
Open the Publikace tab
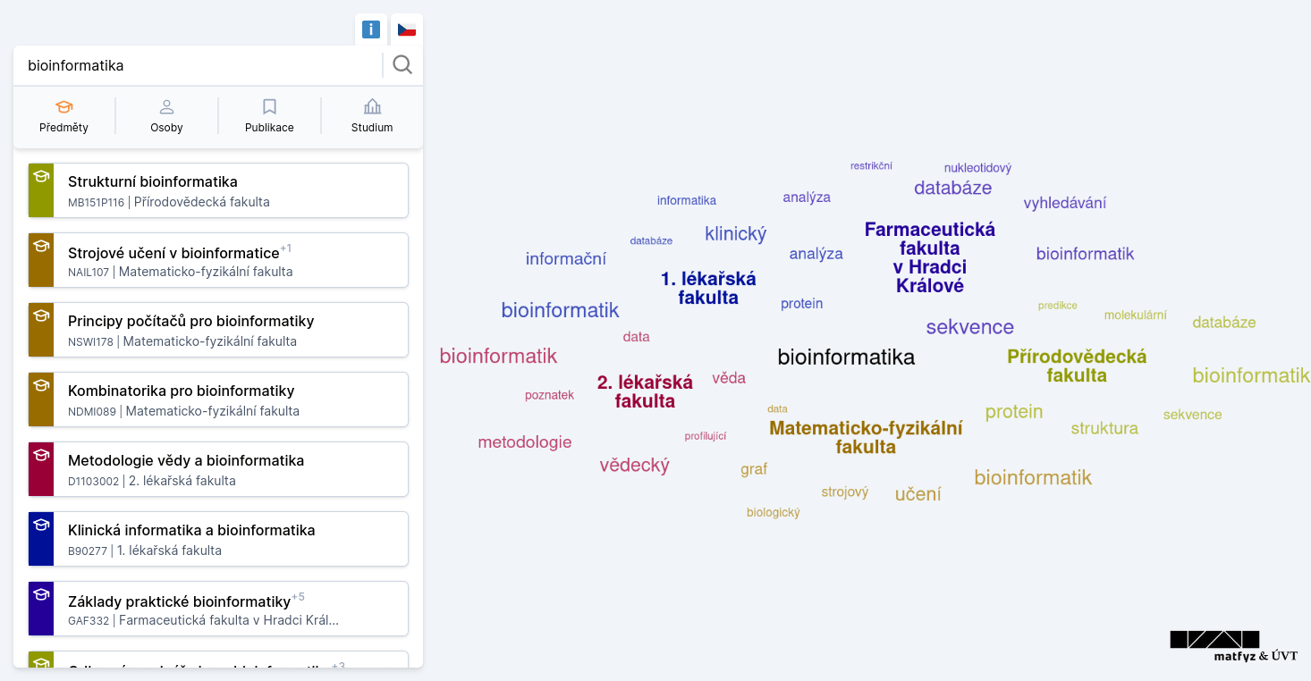coord(269,116)
